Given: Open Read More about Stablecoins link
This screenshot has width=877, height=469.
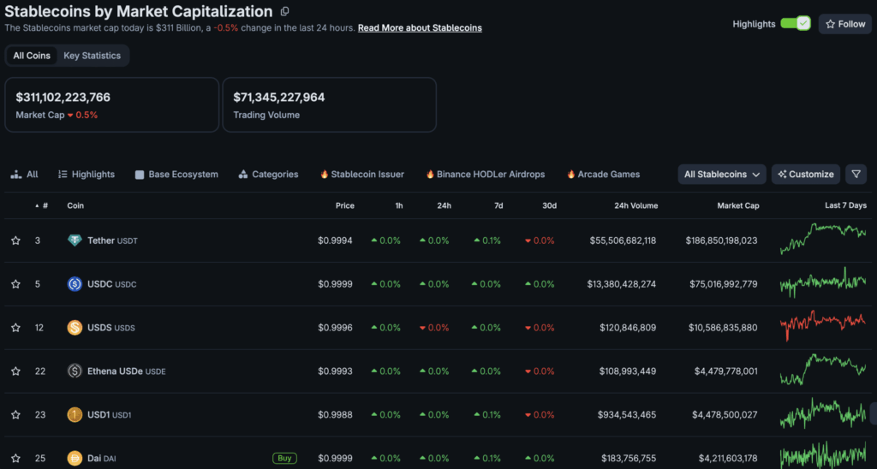Looking at the screenshot, I should 420,28.
